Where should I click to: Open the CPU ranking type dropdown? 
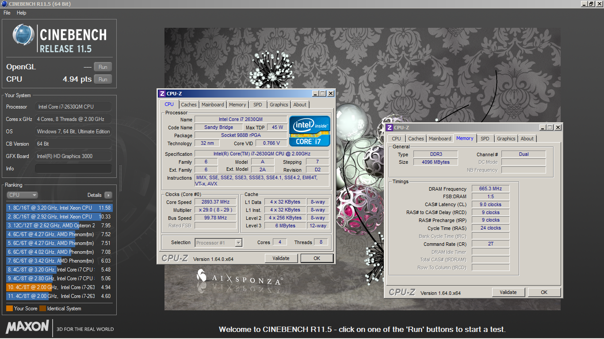tap(22, 195)
